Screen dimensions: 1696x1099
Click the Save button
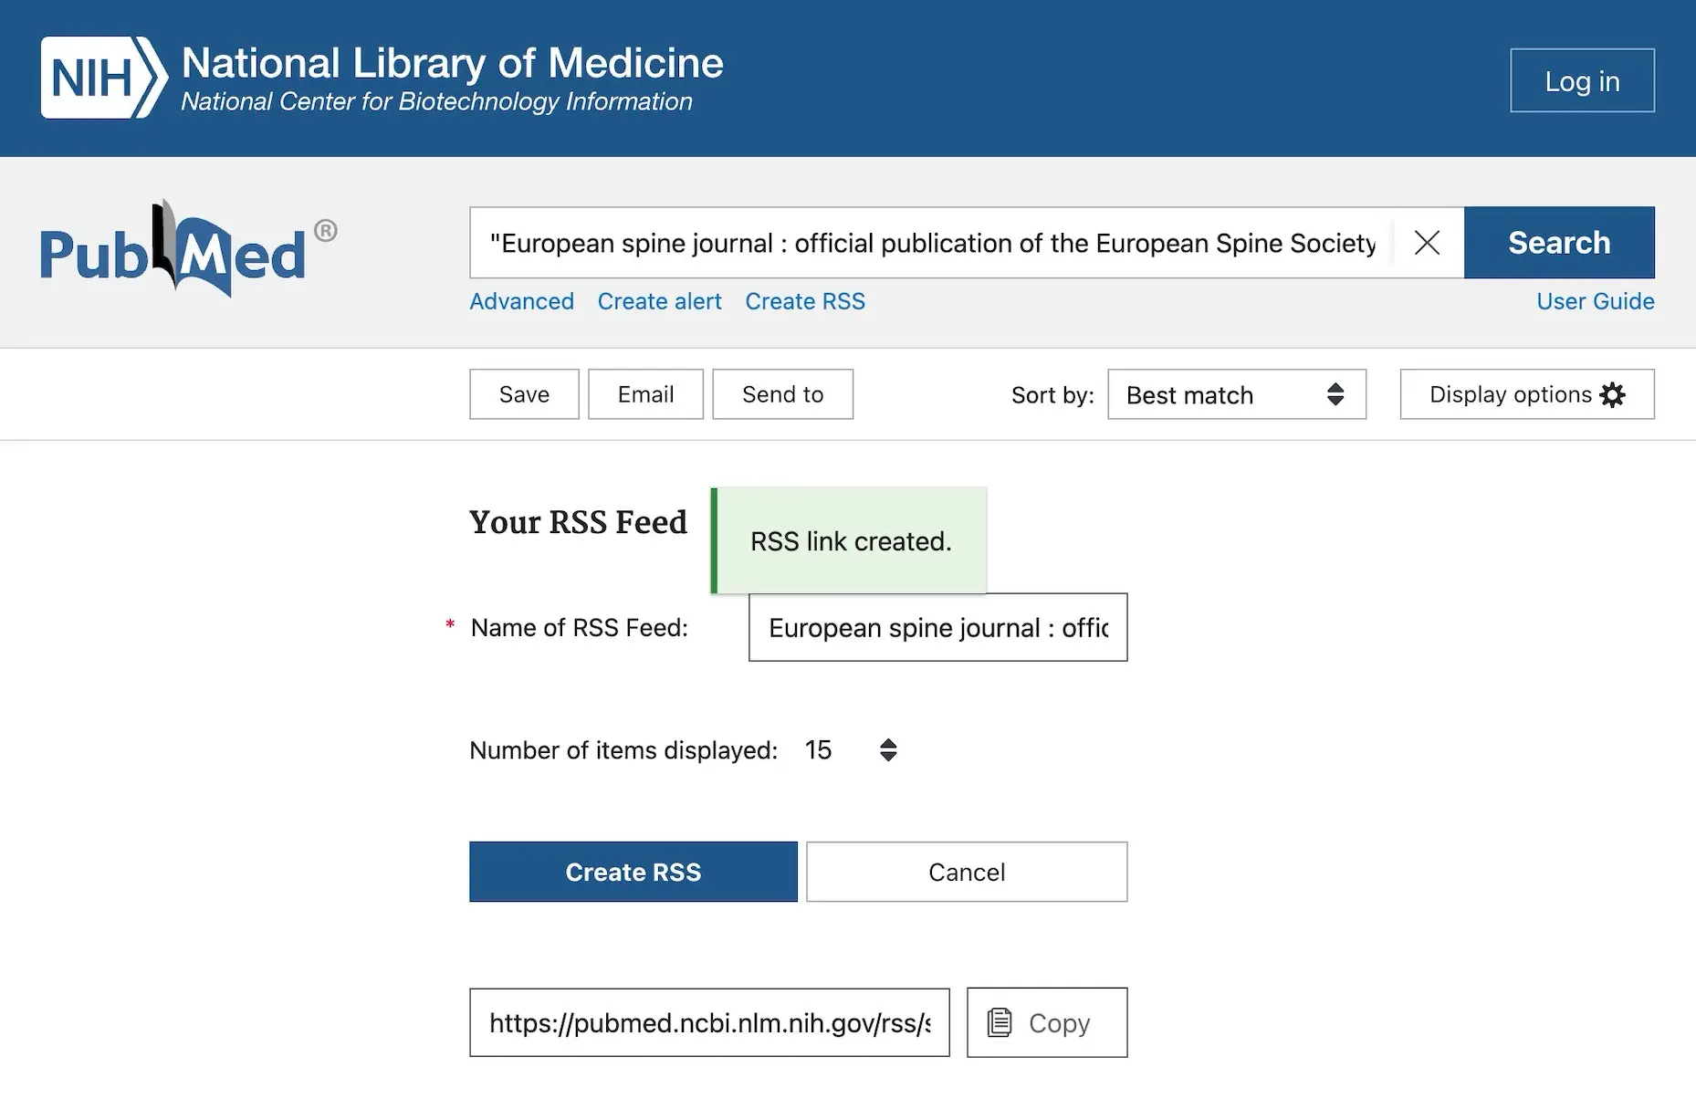(524, 394)
